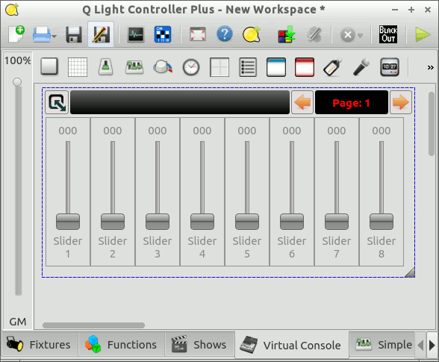Viewport: 439px width, 362px height.
Task: Open the DMX monitor icon
Action: (x=136, y=34)
